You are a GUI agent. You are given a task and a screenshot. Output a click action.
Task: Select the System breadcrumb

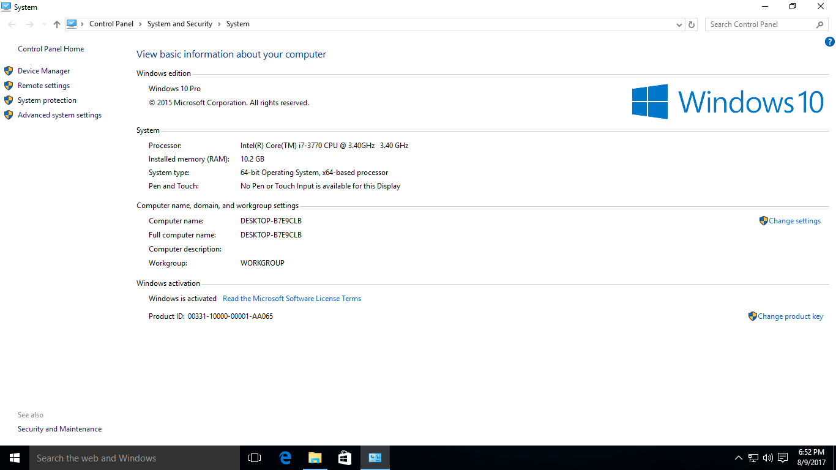pos(238,24)
